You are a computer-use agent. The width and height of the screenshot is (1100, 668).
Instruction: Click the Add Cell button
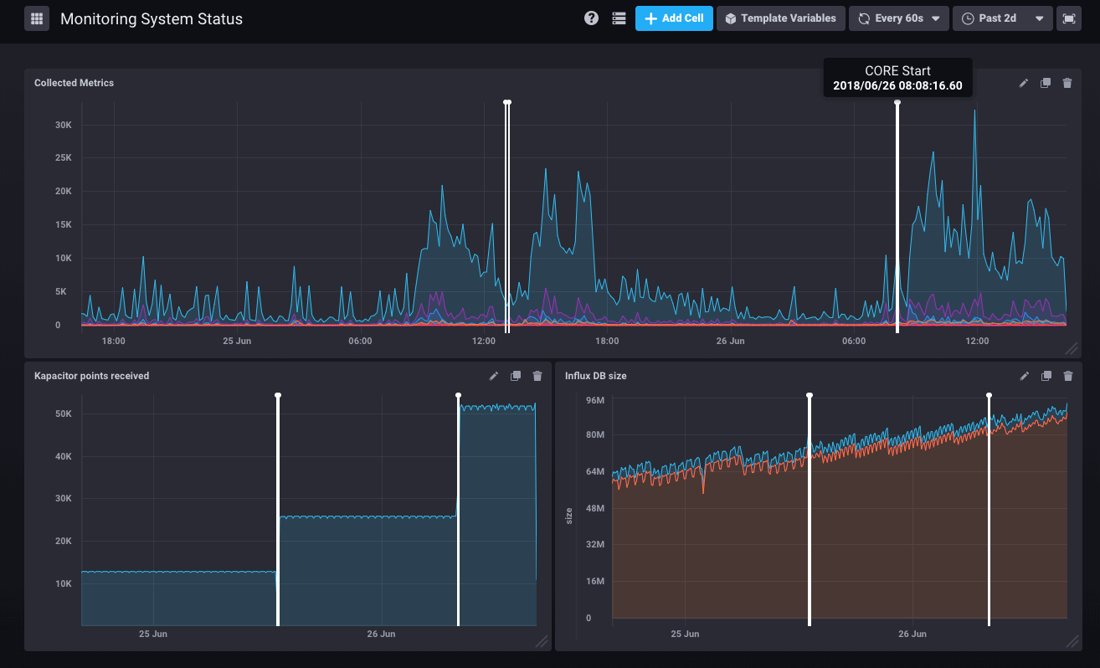pos(674,18)
